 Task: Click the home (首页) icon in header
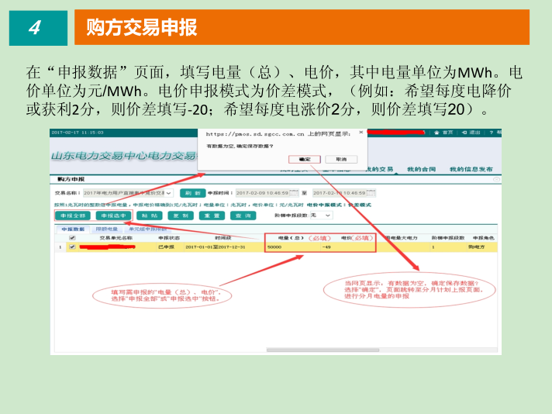441,133
